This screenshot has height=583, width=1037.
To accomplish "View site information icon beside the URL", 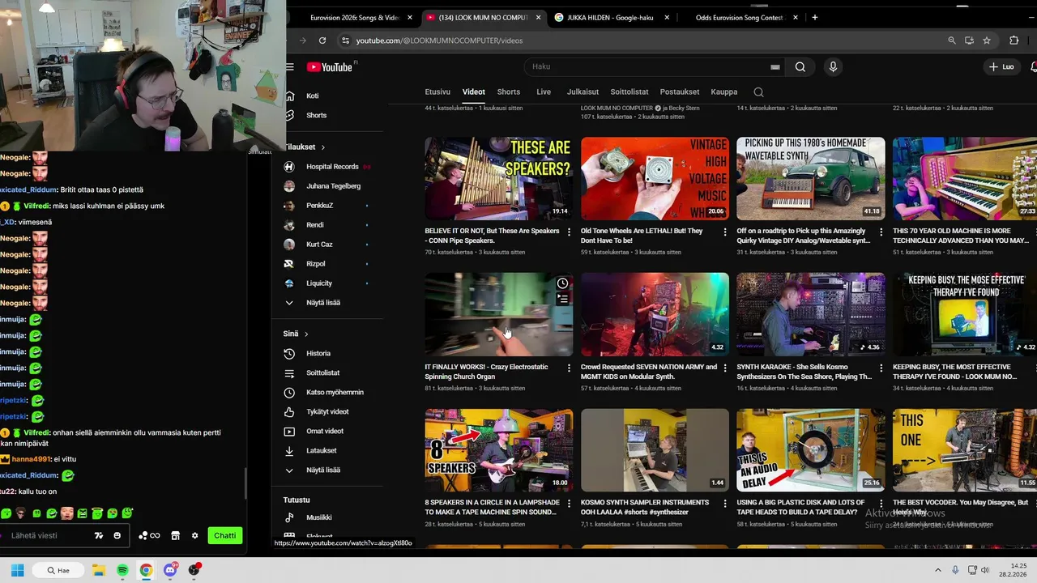I will pyautogui.click(x=346, y=40).
